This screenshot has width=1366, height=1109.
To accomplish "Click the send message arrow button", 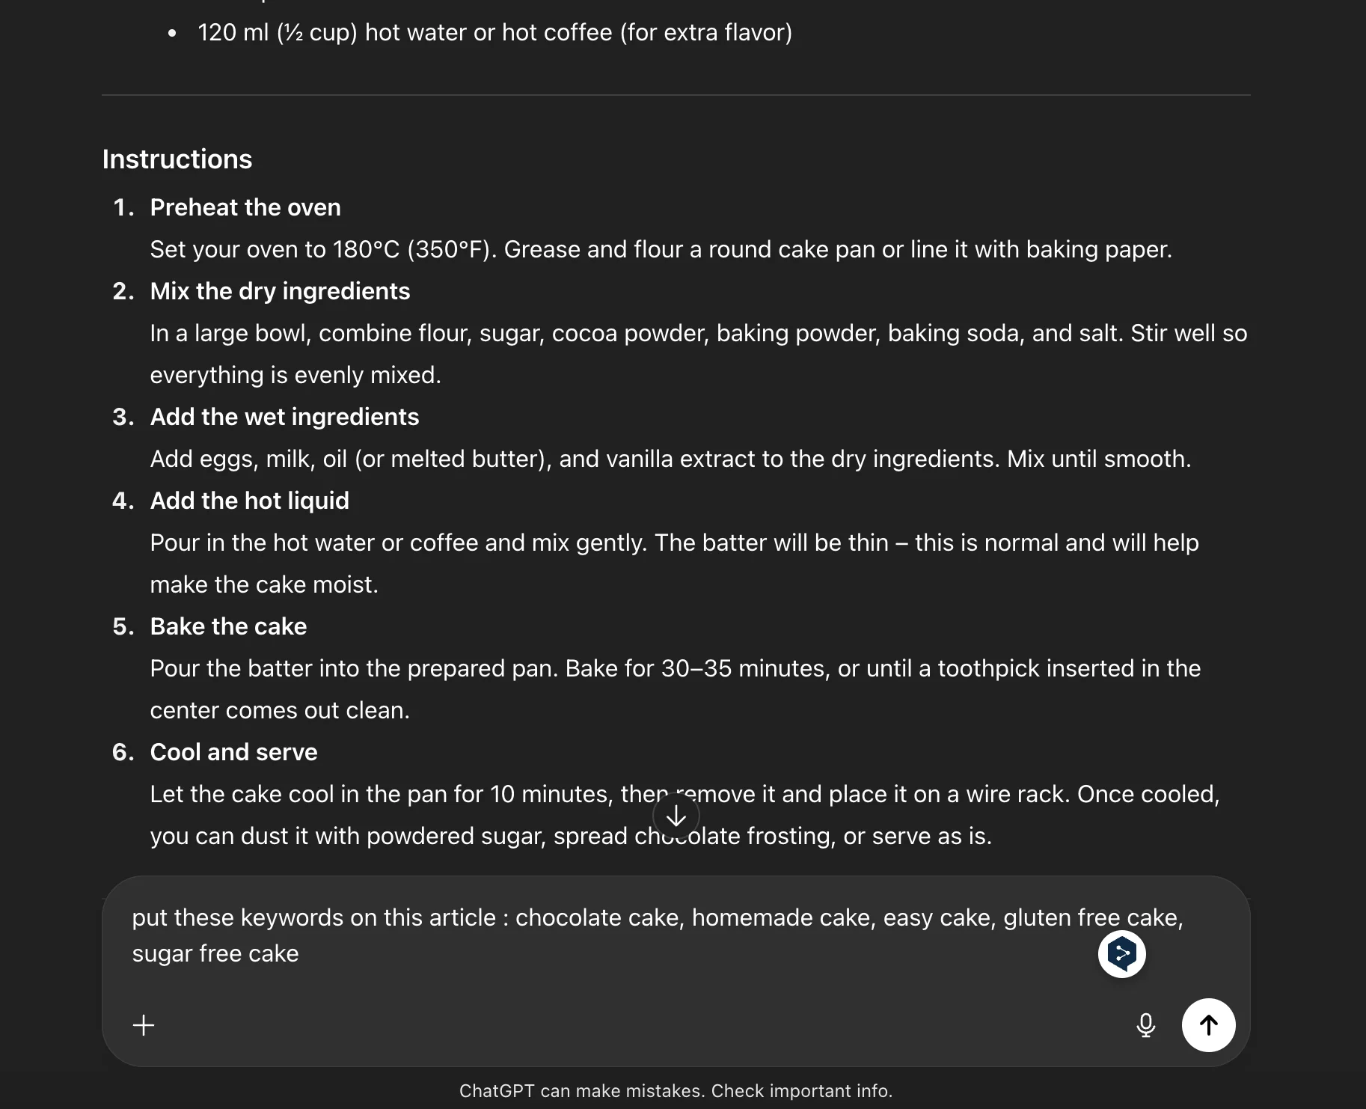I will [x=1209, y=1025].
